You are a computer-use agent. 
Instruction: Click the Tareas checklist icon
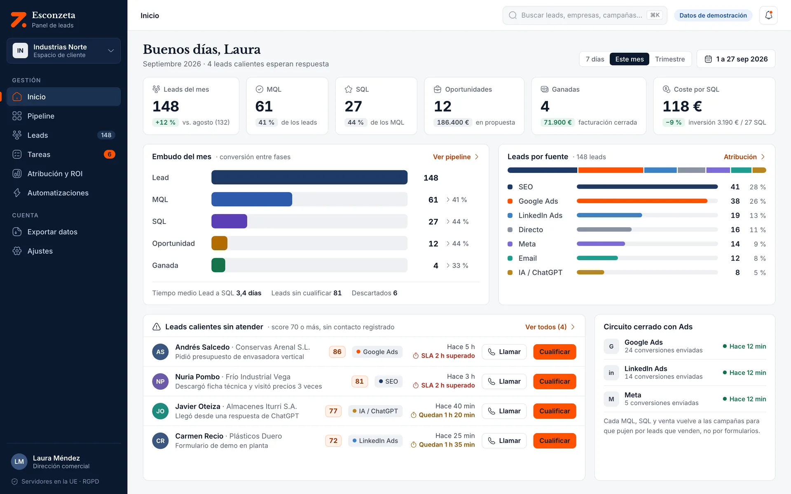point(17,154)
